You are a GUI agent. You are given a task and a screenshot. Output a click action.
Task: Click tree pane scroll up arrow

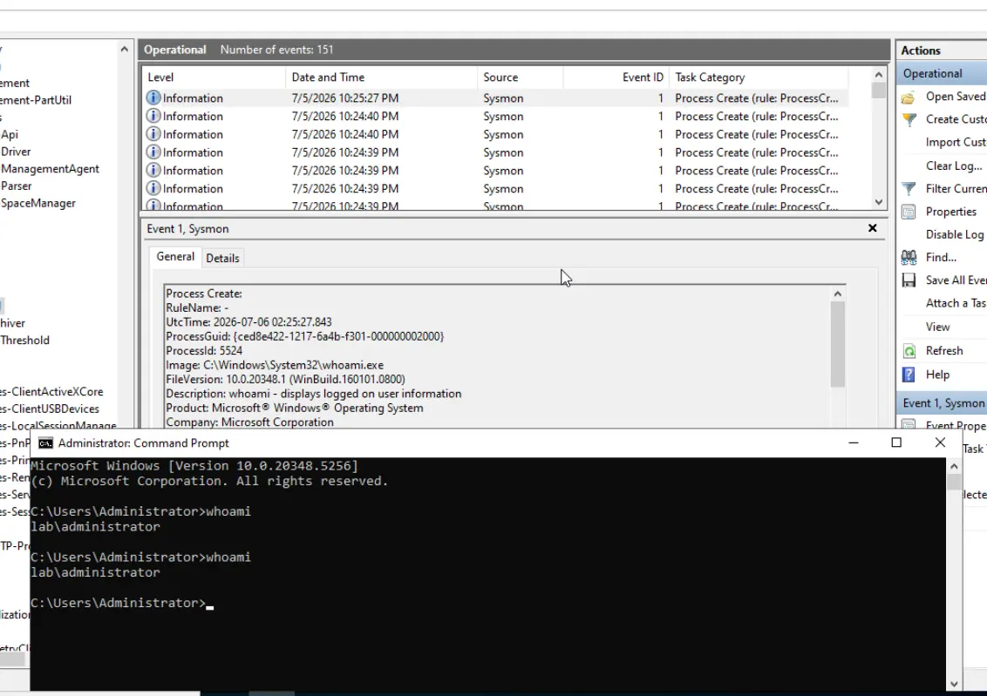point(124,49)
